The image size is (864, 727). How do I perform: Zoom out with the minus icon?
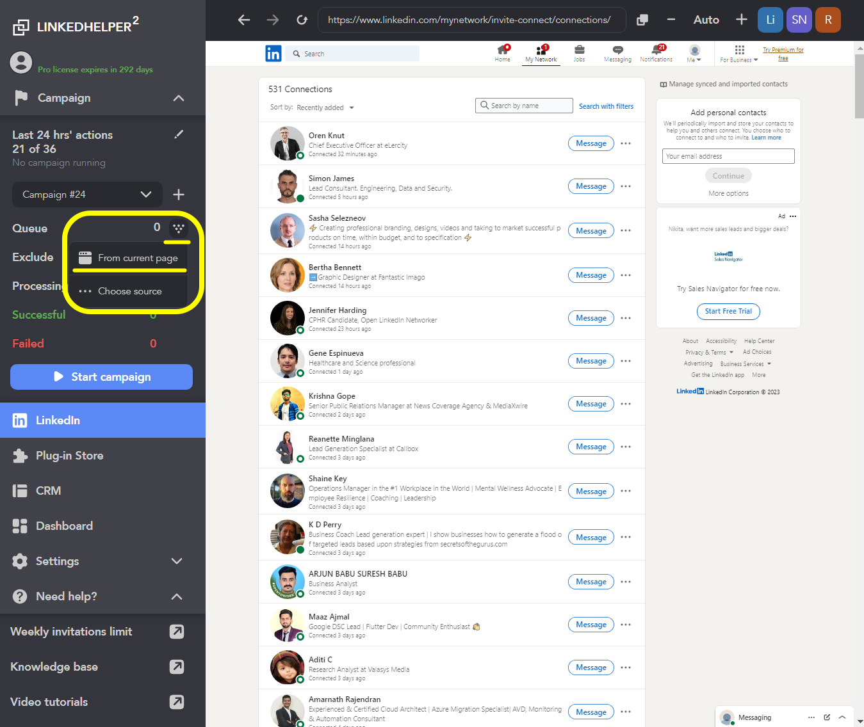click(671, 20)
